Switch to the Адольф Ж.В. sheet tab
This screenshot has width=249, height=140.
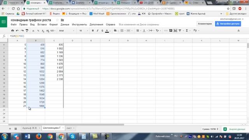point(30,128)
